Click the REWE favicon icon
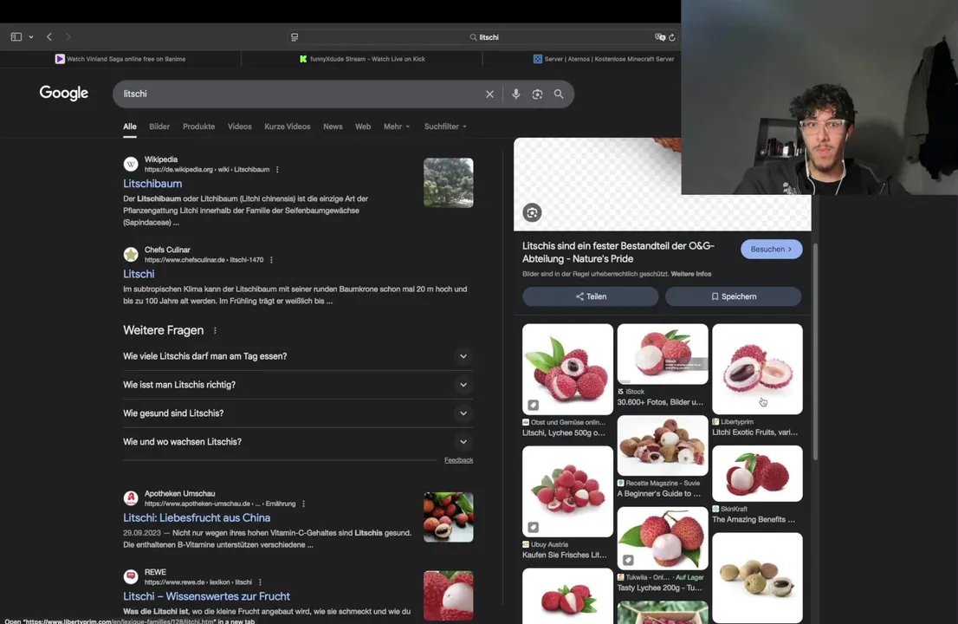This screenshot has height=624, width=958. click(x=130, y=576)
